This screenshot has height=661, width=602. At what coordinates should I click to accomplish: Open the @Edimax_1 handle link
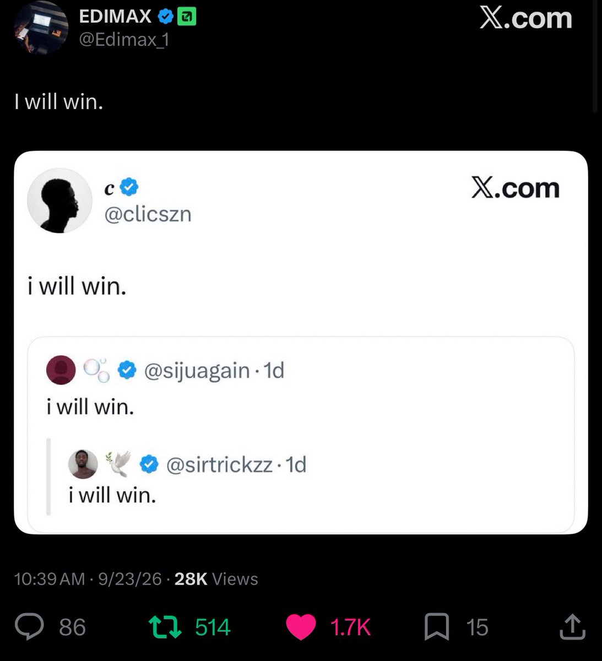pos(124,40)
